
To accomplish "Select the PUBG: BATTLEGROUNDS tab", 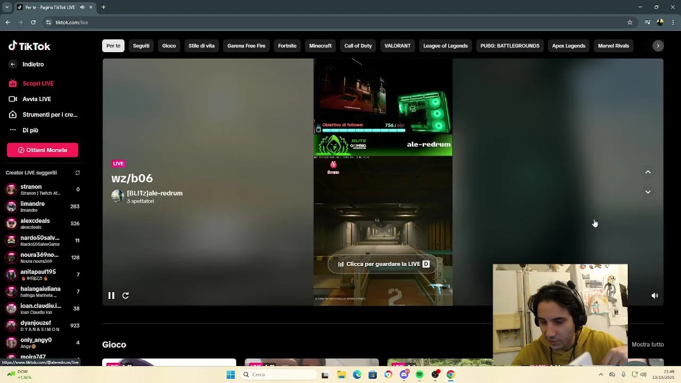I will (x=510, y=46).
